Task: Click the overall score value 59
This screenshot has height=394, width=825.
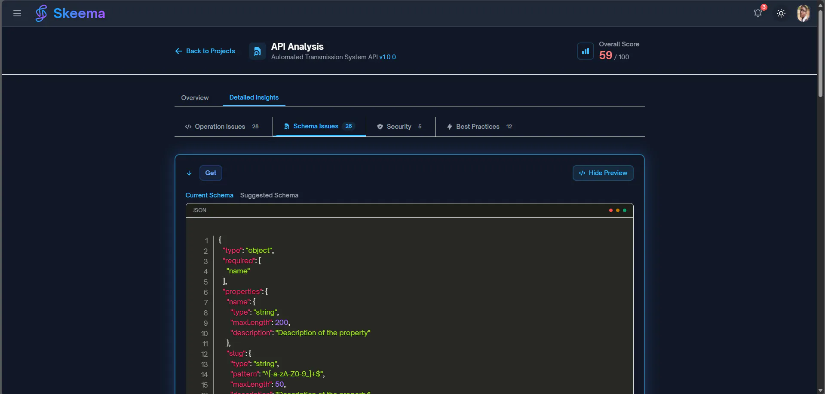Action: [x=605, y=55]
